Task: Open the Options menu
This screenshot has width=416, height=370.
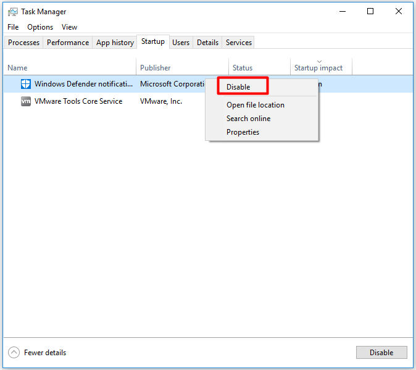Action: pos(40,27)
